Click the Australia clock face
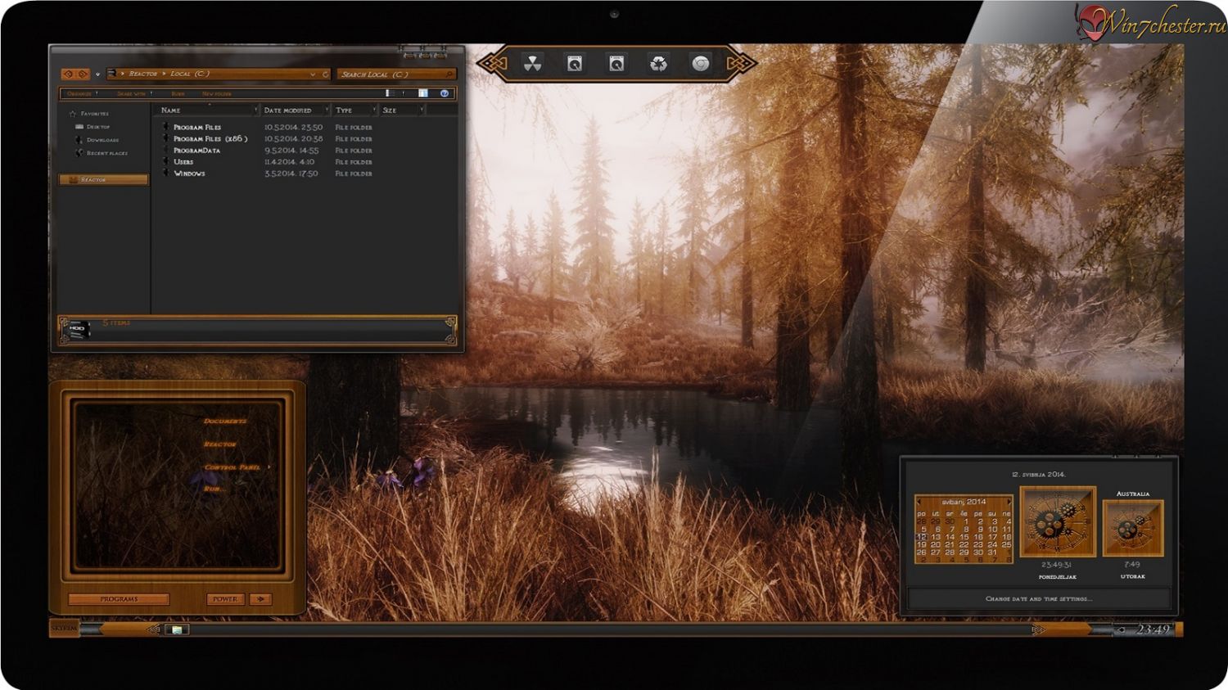This screenshot has height=690, width=1228. (1133, 528)
